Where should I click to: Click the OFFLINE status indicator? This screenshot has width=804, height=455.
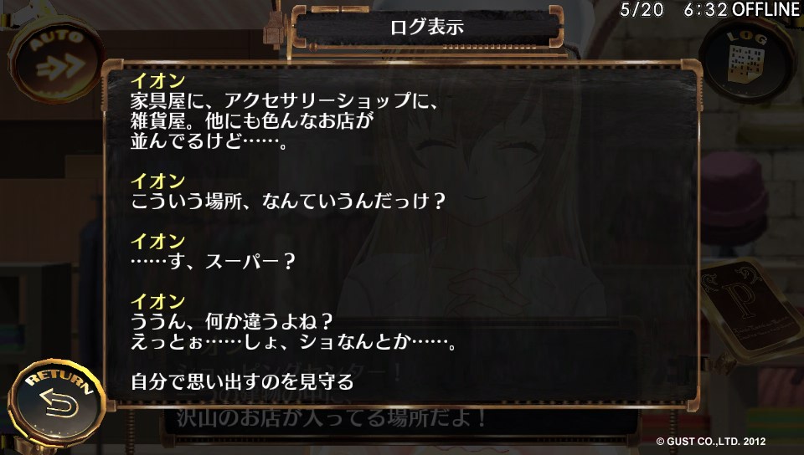[x=766, y=9]
